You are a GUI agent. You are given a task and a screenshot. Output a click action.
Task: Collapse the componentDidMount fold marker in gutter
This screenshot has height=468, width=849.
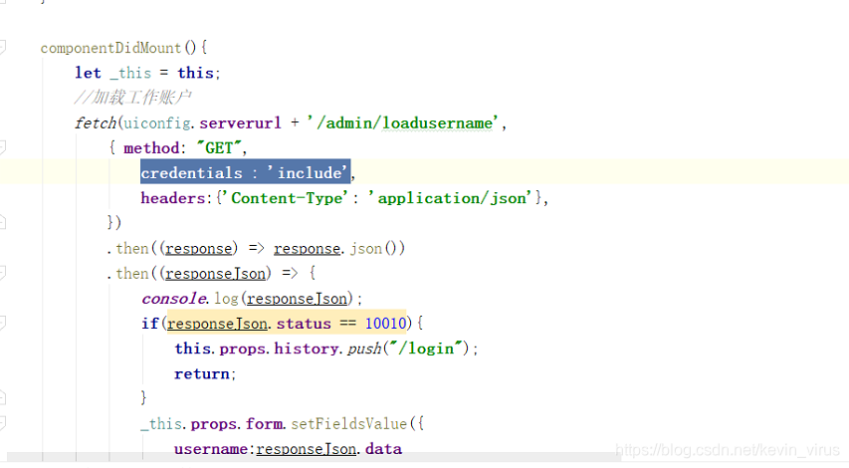[2, 48]
